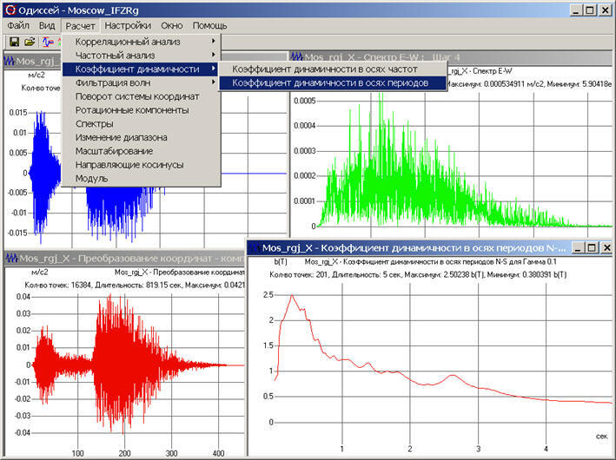Click the Odyssey application logo icon in title bar
The height and width of the screenshot is (460, 616).
pyautogui.click(x=10, y=10)
